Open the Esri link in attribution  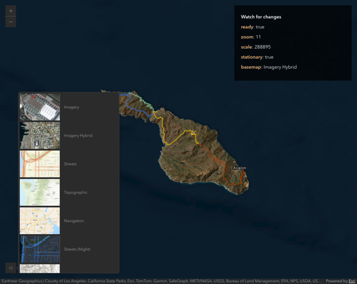pos(352,281)
